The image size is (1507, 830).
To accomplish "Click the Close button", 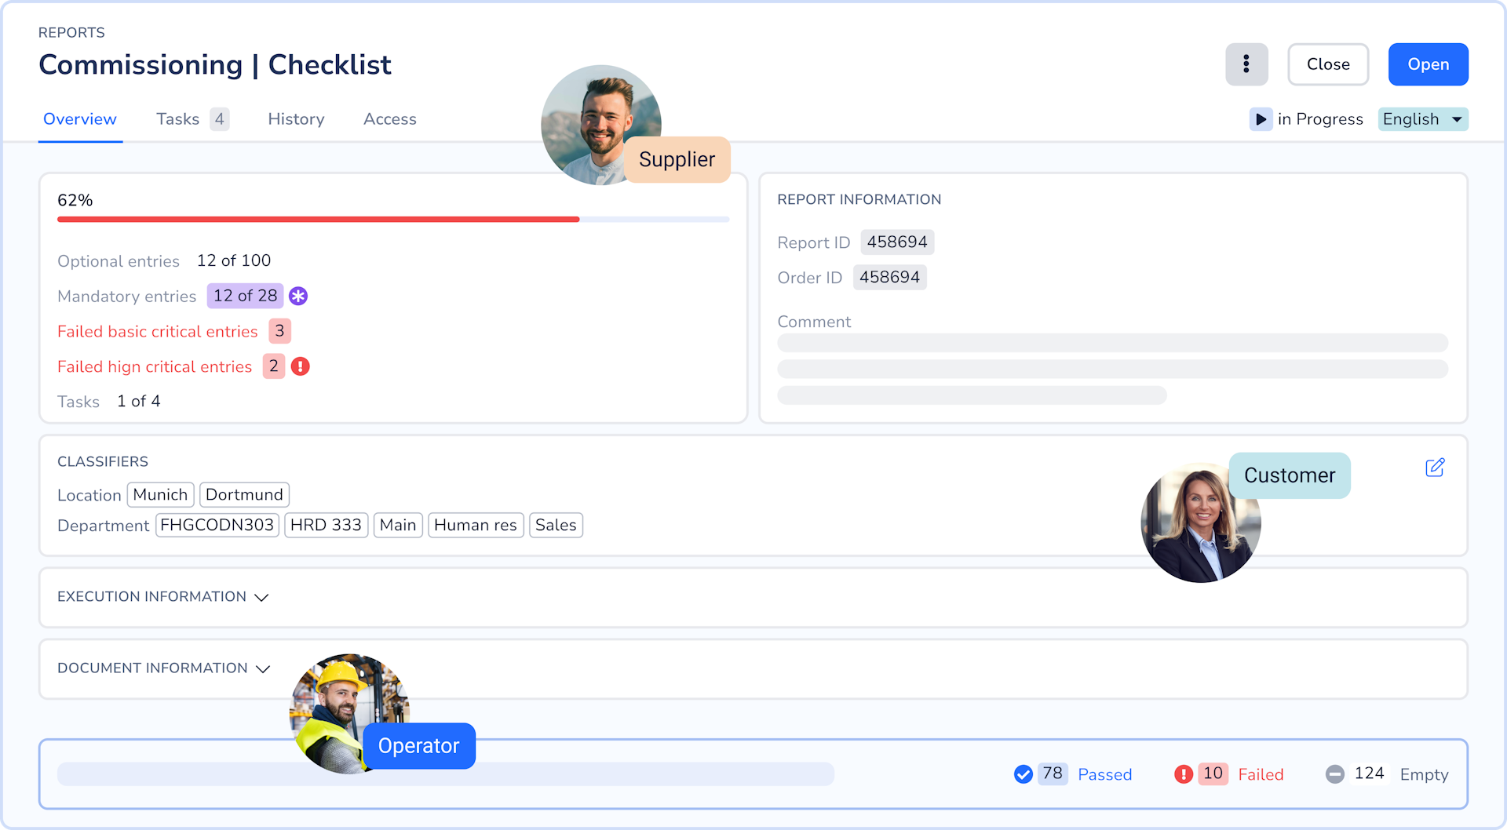I will tap(1328, 64).
